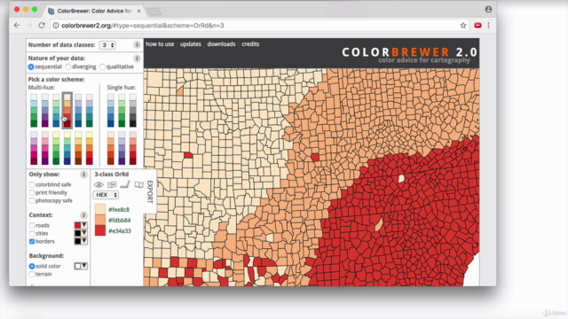
Task: Pick the single hue greys scheme
Action: pyautogui.click(x=133, y=111)
